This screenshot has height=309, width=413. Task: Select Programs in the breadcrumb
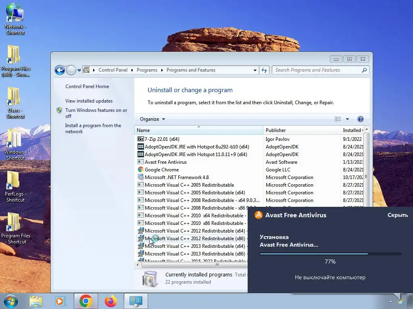pos(147,70)
